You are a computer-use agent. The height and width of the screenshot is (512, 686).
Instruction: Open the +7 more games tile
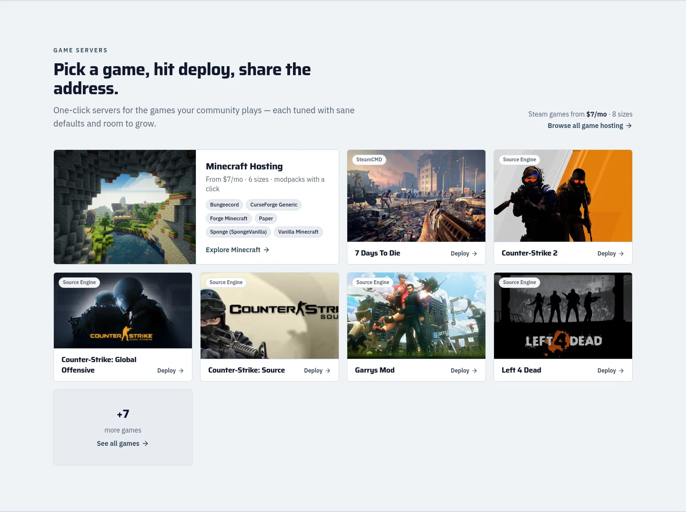coord(123,427)
